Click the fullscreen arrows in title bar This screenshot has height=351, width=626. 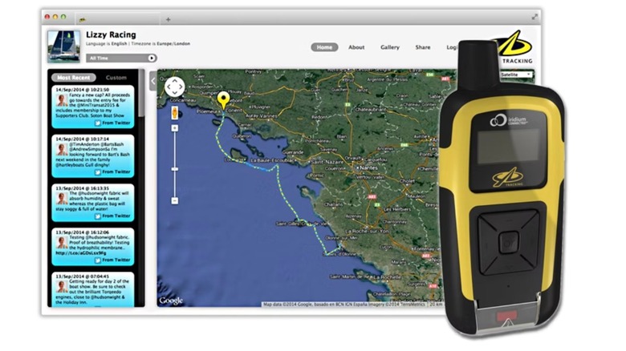point(535,17)
